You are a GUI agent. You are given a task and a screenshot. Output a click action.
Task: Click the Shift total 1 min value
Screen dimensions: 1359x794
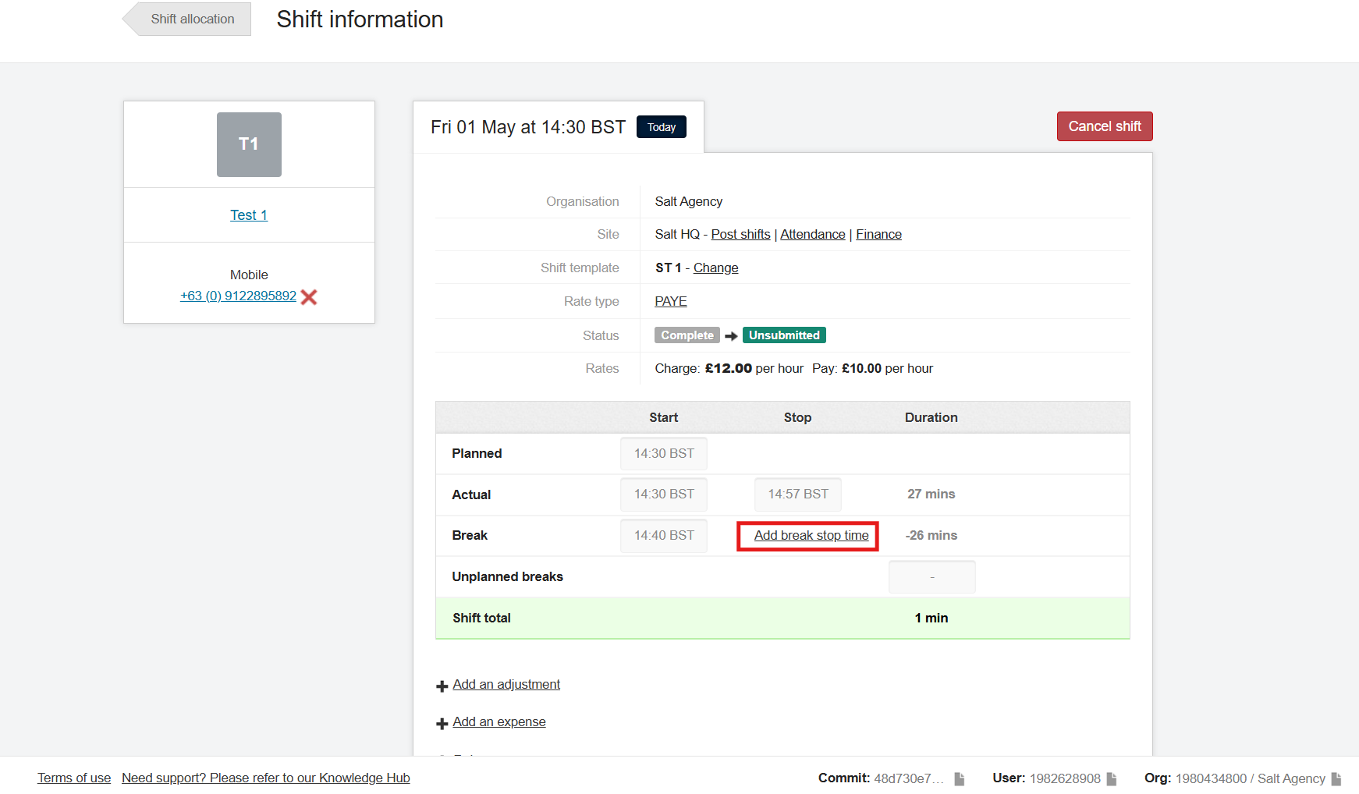pyautogui.click(x=931, y=618)
